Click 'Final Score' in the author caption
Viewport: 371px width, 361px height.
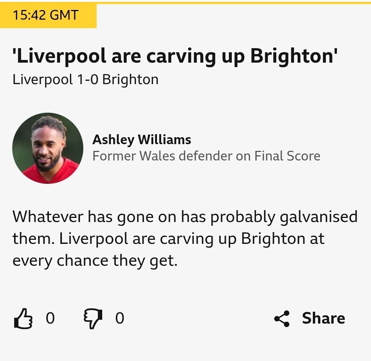point(287,156)
